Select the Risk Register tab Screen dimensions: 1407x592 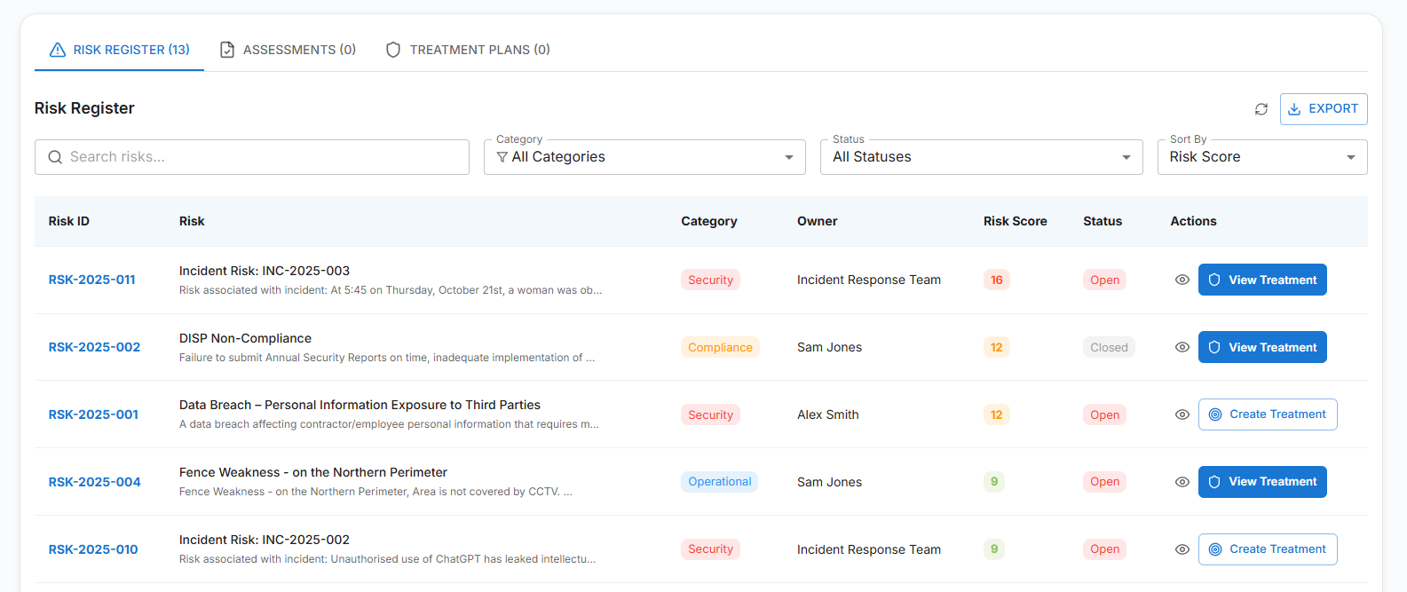pyautogui.click(x=120, y=50)
